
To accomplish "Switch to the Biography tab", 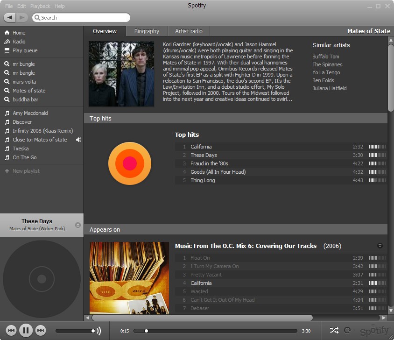I will [x=147, y=31].
